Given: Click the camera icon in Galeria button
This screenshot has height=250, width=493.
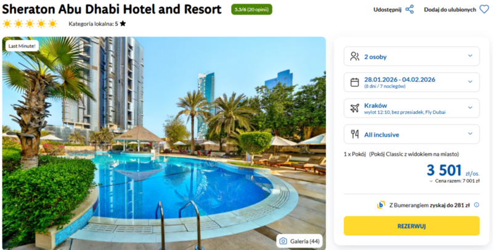Looking at the screenshot, I should (283, 241).
